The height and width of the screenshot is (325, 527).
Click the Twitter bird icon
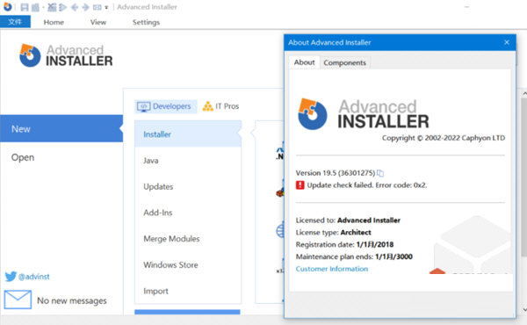(x=11, y=277)
